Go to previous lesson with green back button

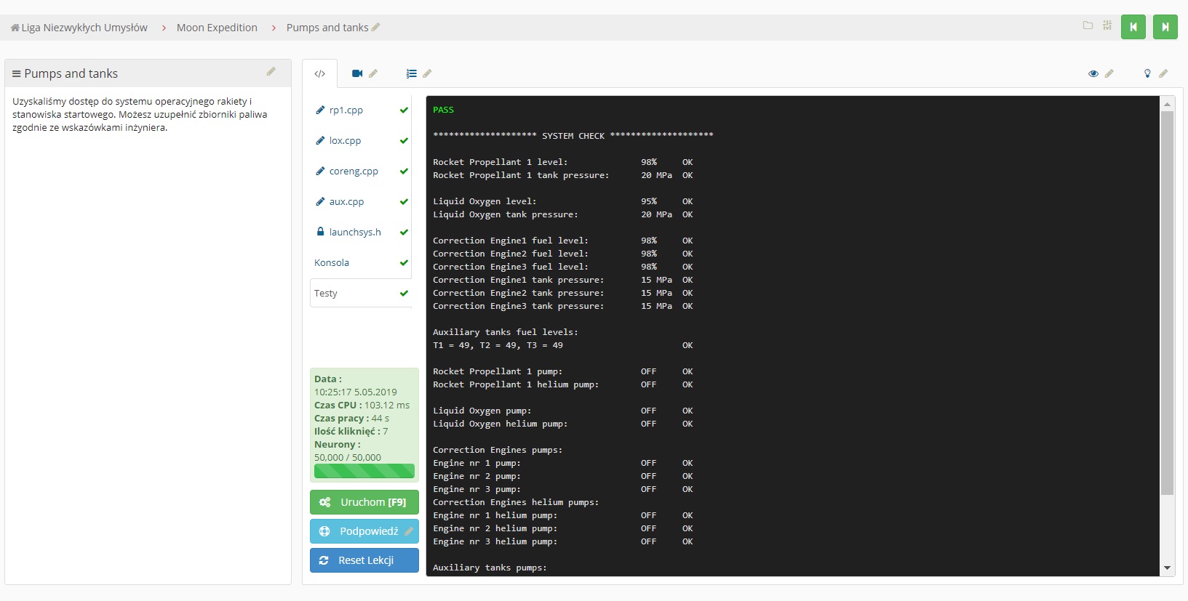tap(1133, 27)
